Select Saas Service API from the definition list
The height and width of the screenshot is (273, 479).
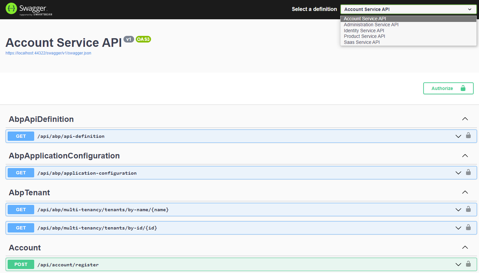click(x=361, y=42)
